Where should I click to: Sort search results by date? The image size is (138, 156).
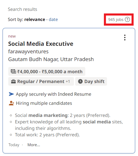pyautogui.click(x=53, y=19)
